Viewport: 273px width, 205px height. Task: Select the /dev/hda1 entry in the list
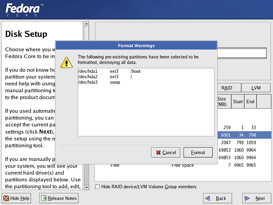coord(146,71)
